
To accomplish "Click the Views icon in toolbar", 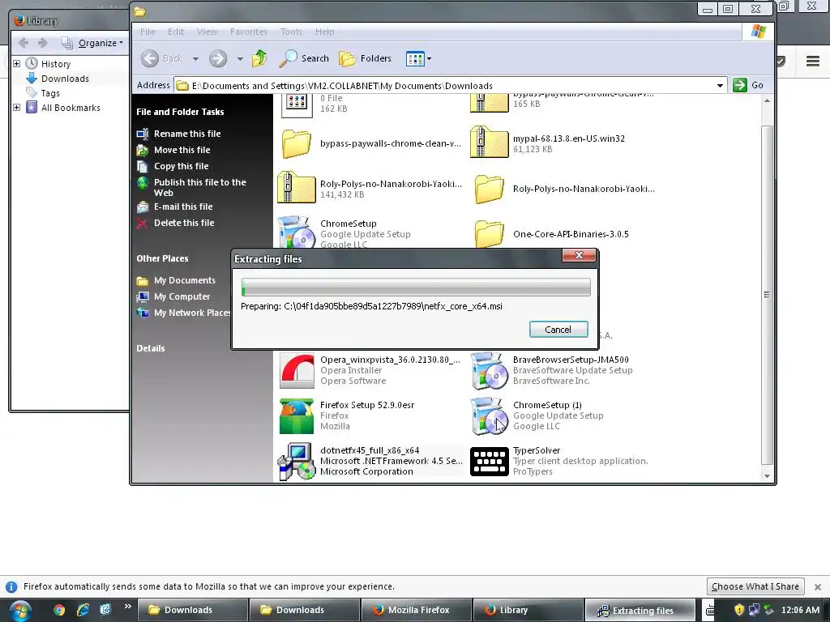I will click(x=415, y=58).
